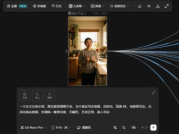Viewport: 179px width, 134px height.
Task: Click the translate prompt icon
Action: pos(115,127)
